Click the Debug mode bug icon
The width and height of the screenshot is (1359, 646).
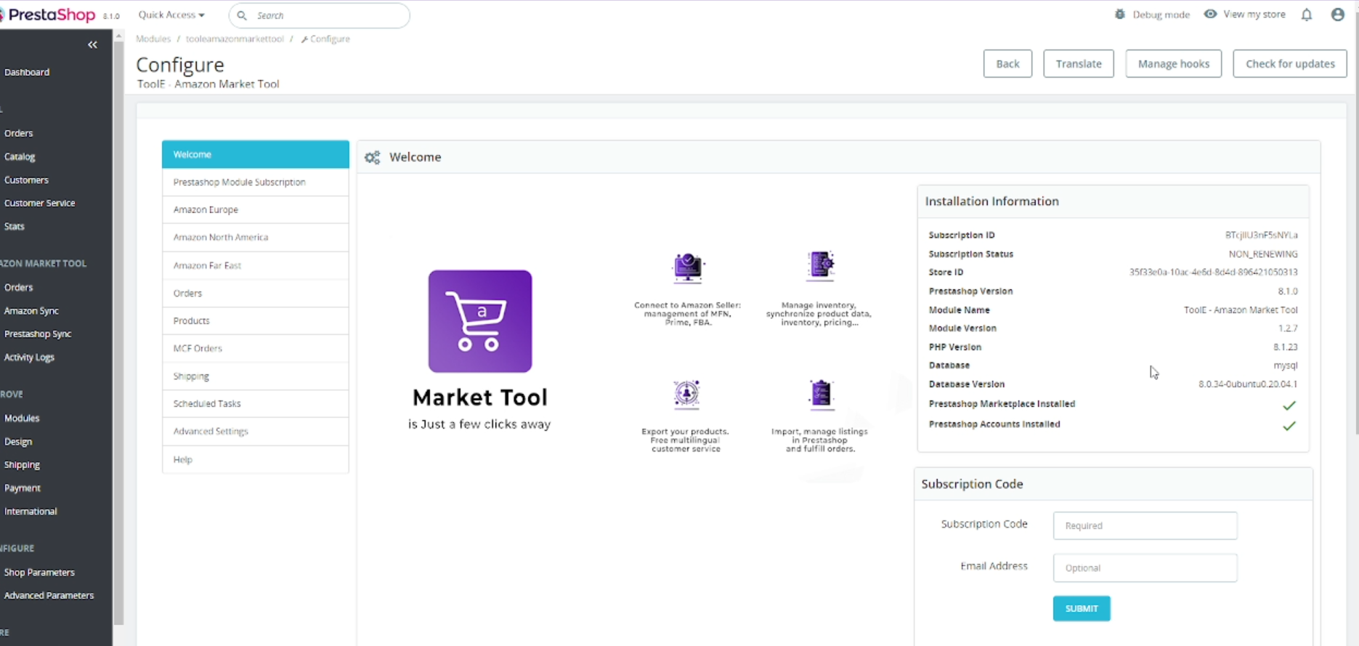coord(1120,15)
